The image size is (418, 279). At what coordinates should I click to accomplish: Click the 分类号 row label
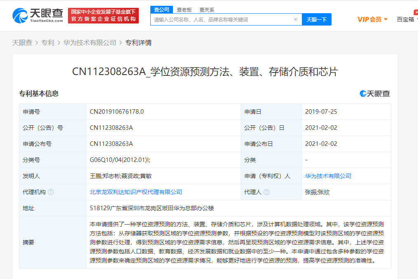click(31, 160)
